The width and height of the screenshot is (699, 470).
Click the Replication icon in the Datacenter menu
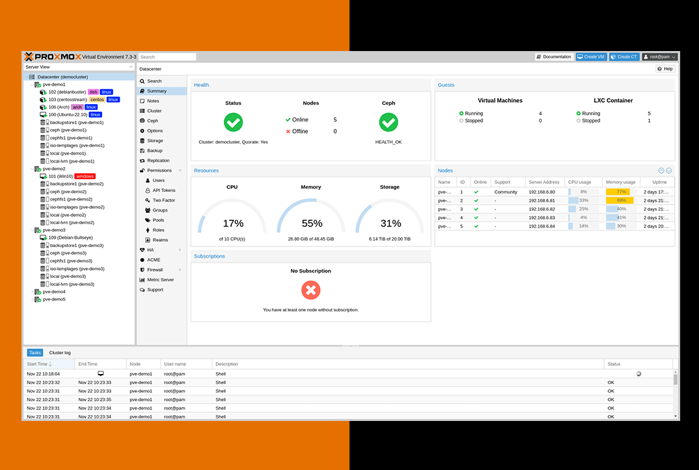(142, 161)
